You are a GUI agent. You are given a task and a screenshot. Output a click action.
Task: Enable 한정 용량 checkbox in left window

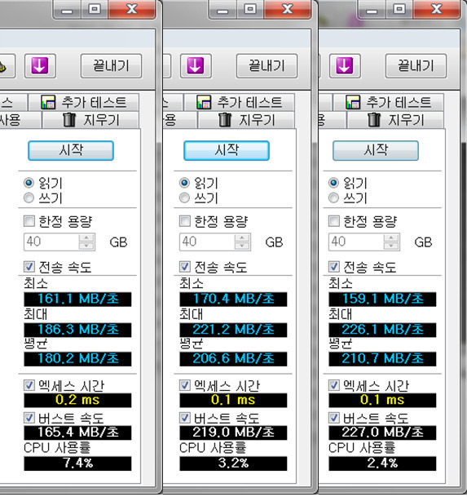coord(29,221)
